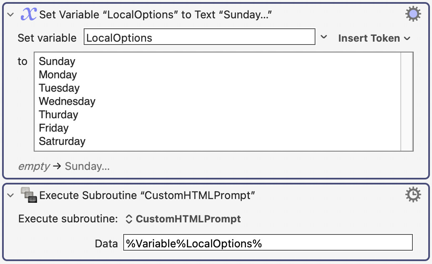The width and height of the screenshot is (432, 264).
Task: Open variable name chevron beside LocalOptions field
Action: click(324, 37)
